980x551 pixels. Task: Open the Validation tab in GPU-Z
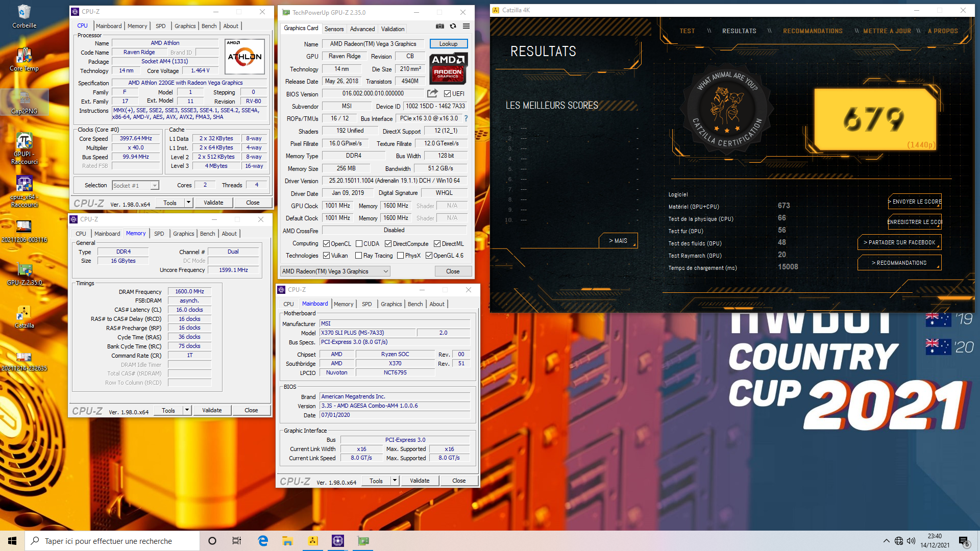coord(393,29)
